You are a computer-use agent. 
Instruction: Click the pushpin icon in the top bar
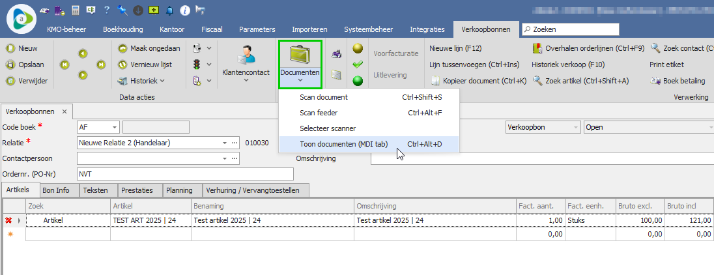pyautogui.click(x=123, y=10)
